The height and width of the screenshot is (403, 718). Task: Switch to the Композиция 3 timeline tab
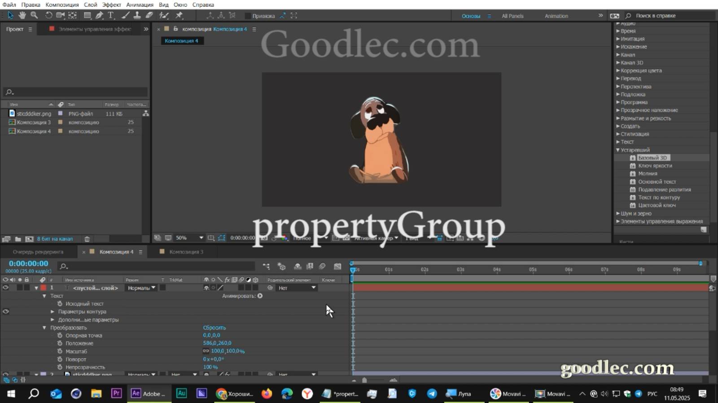(x=186, y=252)
